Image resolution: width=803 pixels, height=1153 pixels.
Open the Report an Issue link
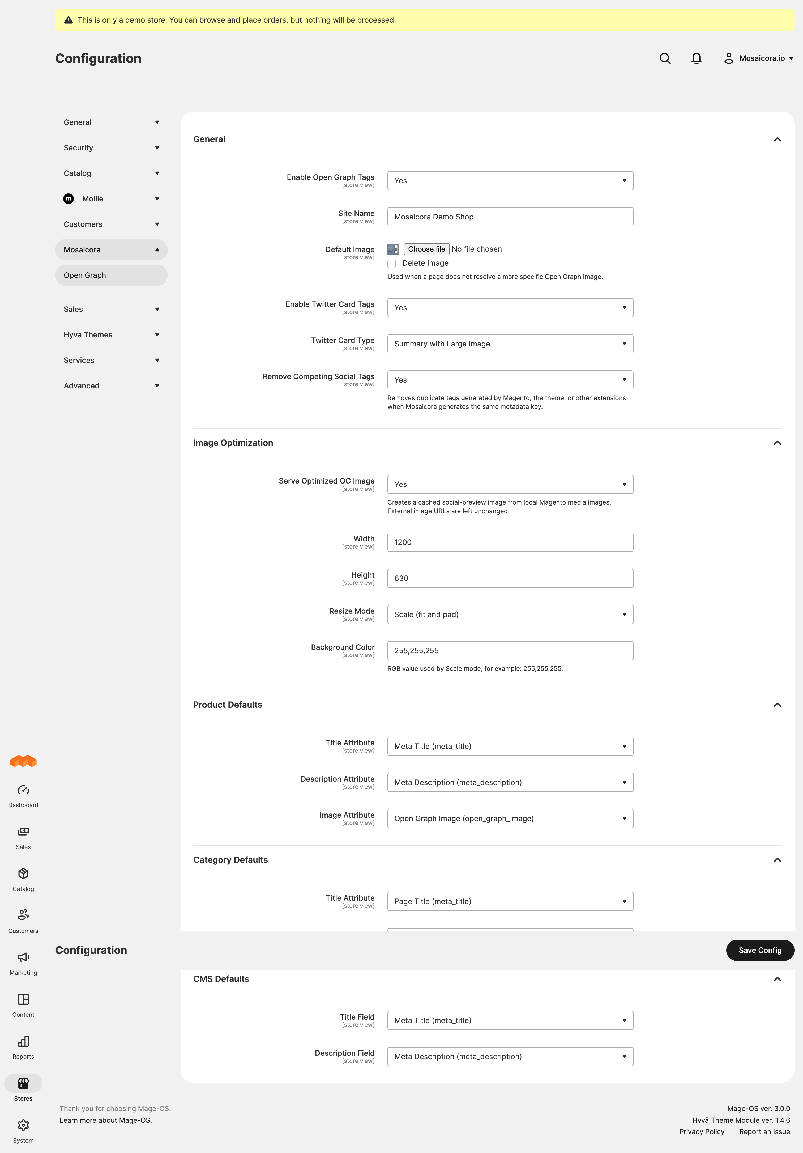[764, 1131]
